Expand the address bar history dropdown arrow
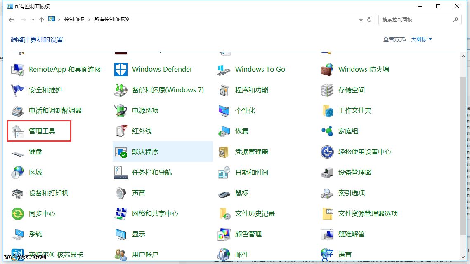This screenshot has width=470, height=264. pos(361,19)
